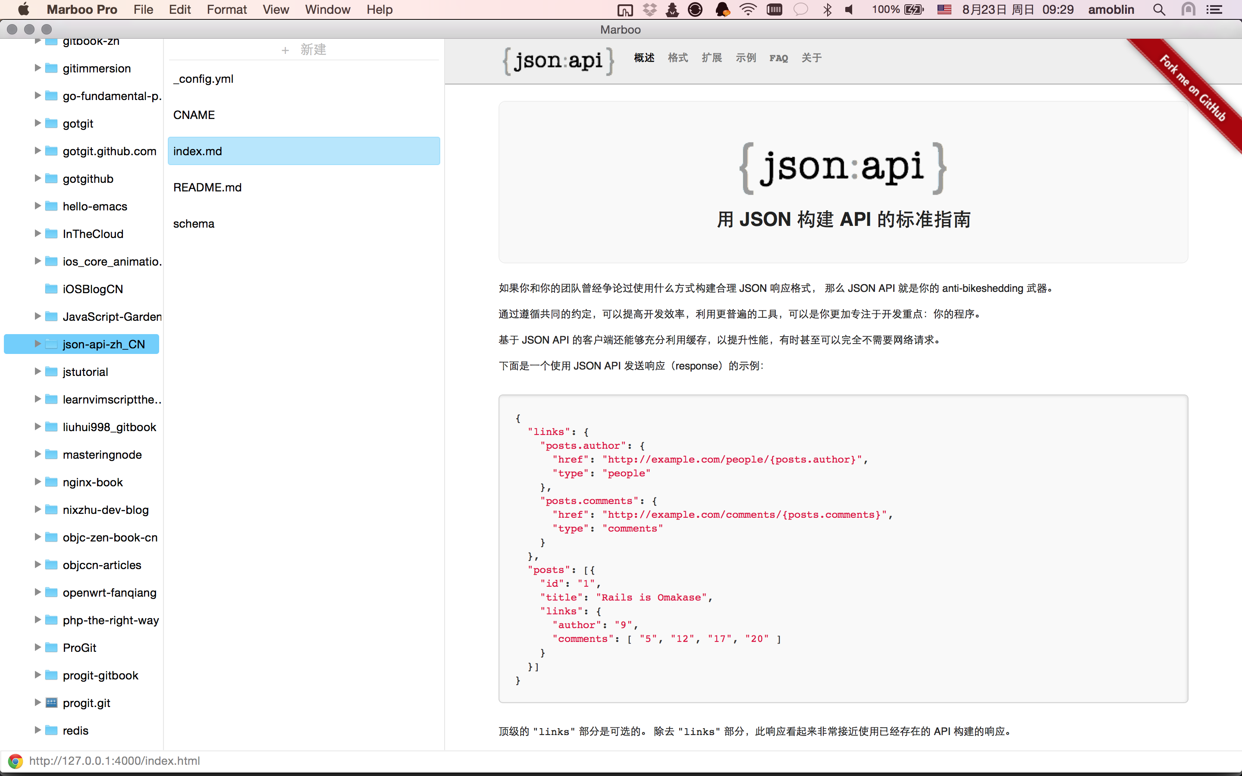1242x776 pixels.
Task: Click the Chrome icon in status bar
Action: click(16, 761)
